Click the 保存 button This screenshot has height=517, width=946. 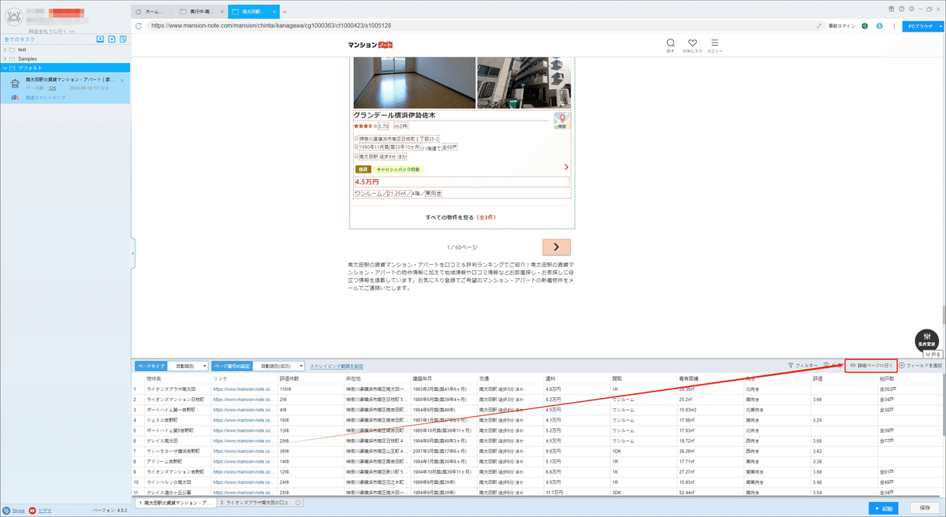[926, 508]
